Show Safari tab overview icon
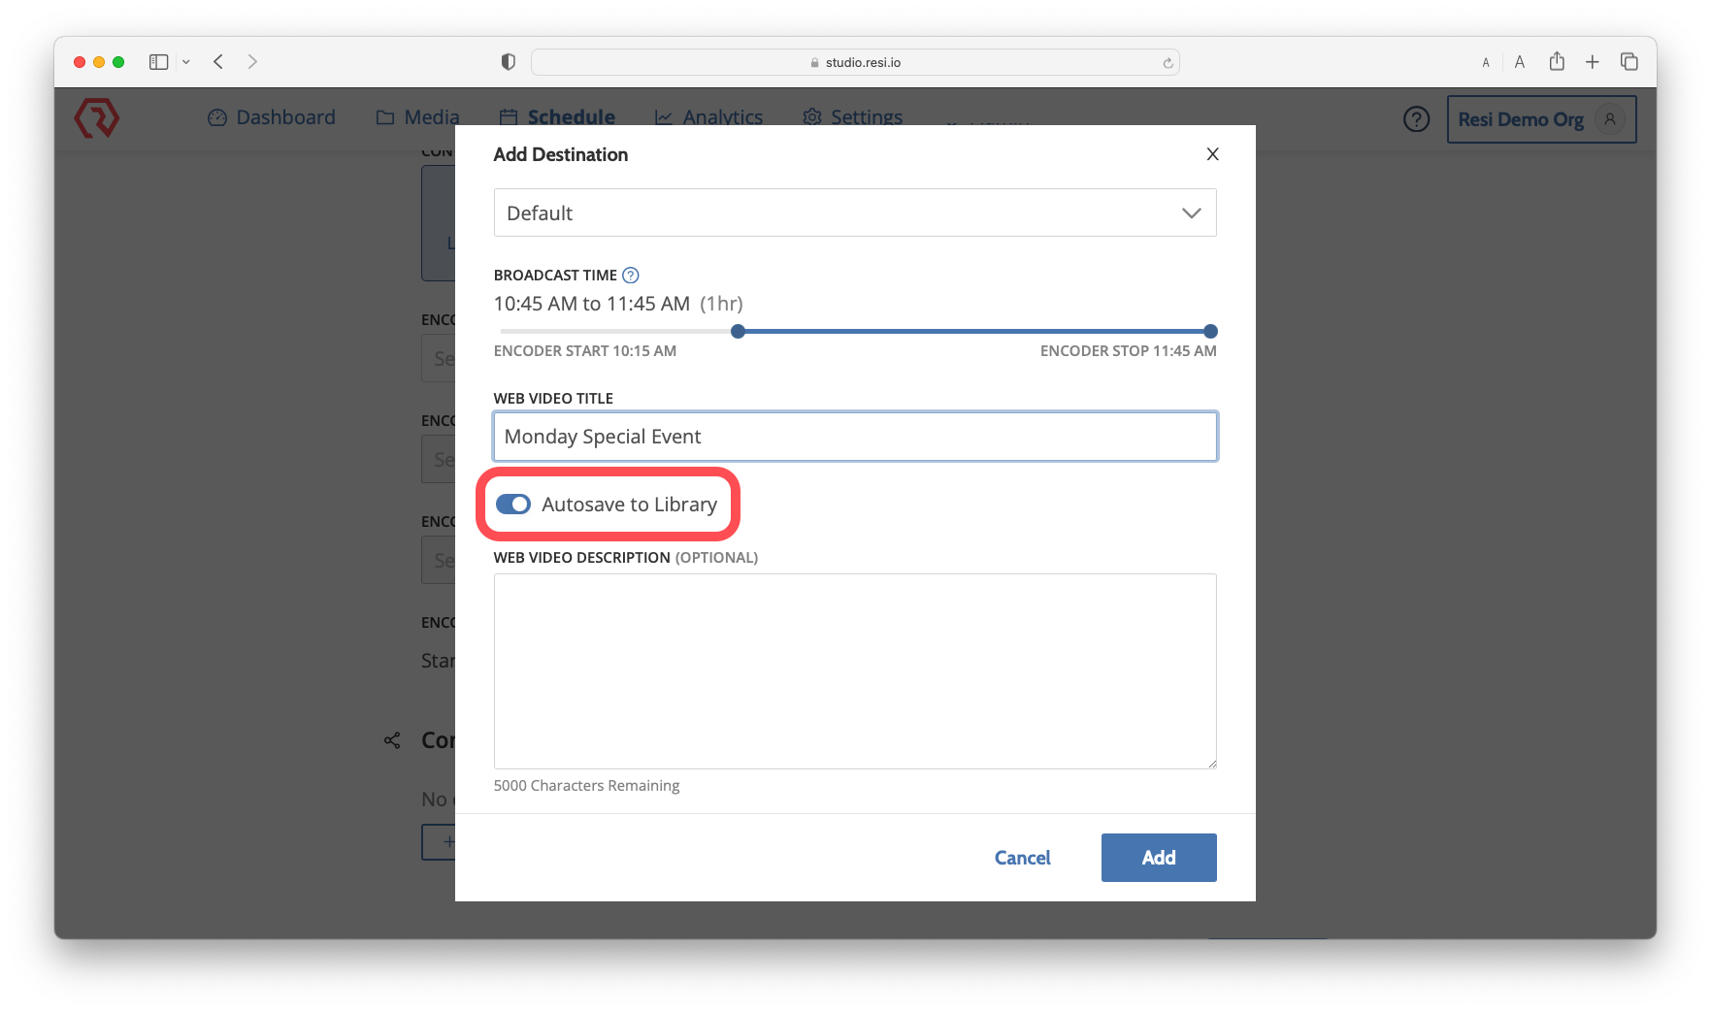The image size is (1711, 1011). pyautogui.click(x=1629, y=62)
